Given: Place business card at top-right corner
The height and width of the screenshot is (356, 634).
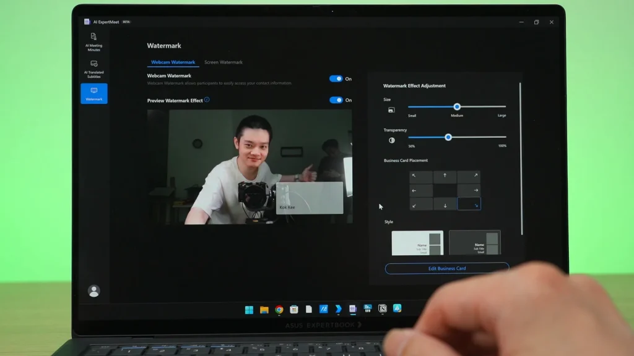Looking at the screenshot, I should pos(469,176).
